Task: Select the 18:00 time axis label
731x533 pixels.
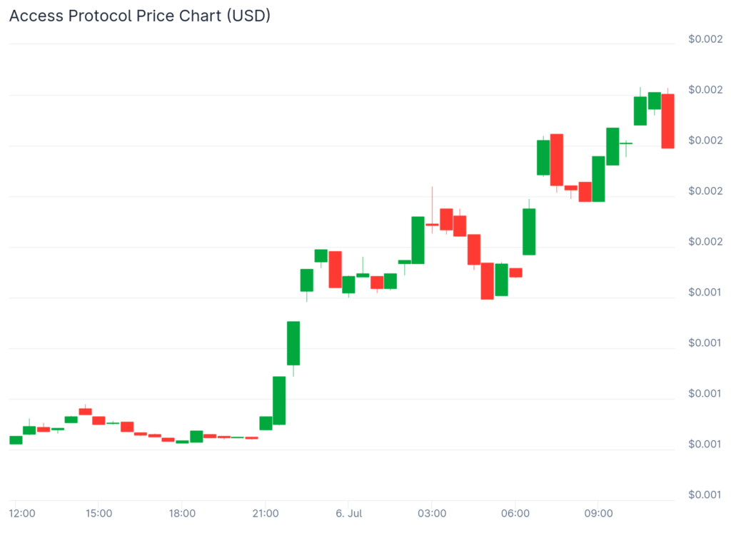Action: tap(182, 513)
